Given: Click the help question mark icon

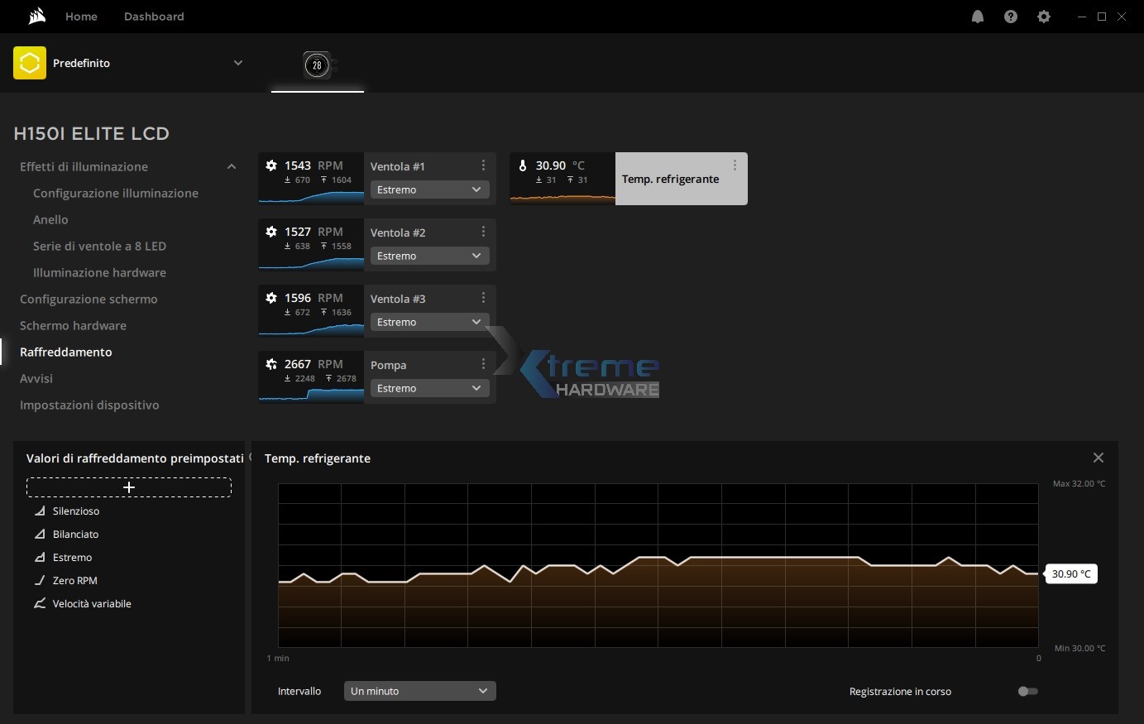Looking at the screenshot, I should coord(1011,17).
